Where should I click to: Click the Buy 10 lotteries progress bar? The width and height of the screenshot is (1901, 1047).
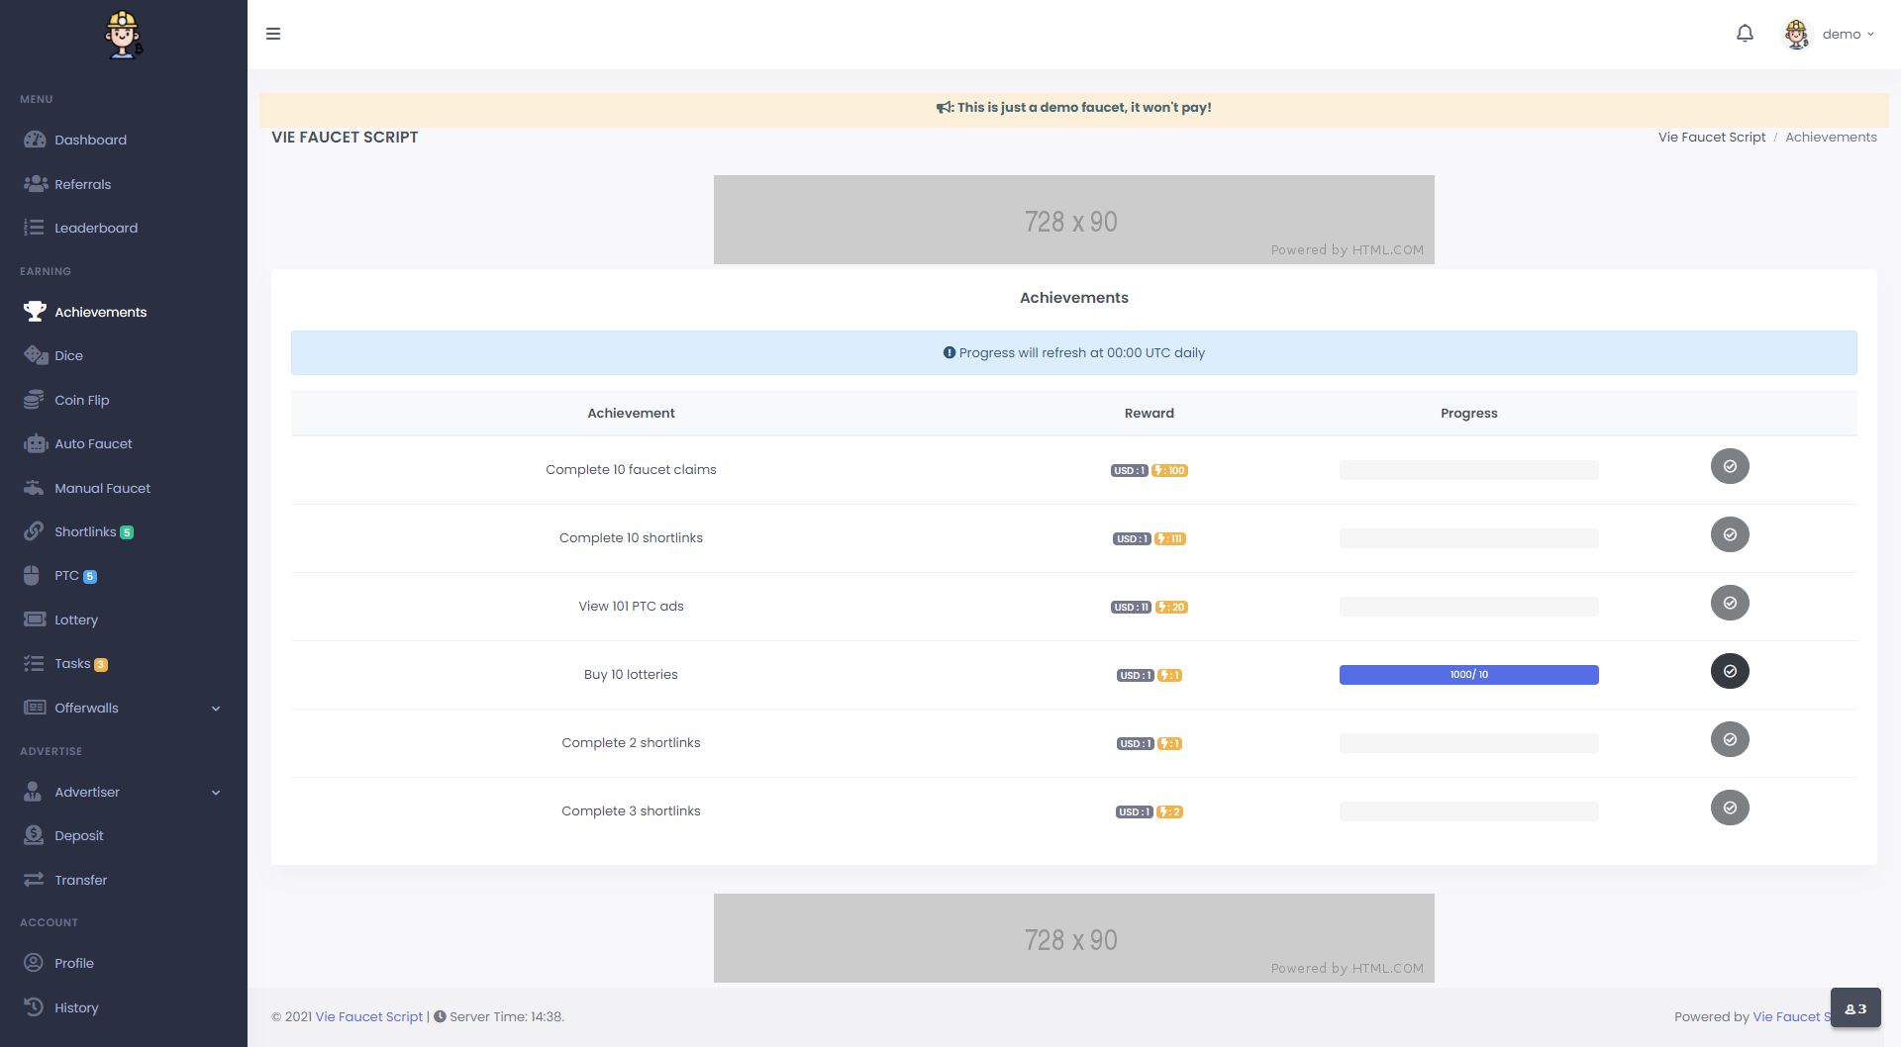pyautogui.click(x=1468, y=675)
